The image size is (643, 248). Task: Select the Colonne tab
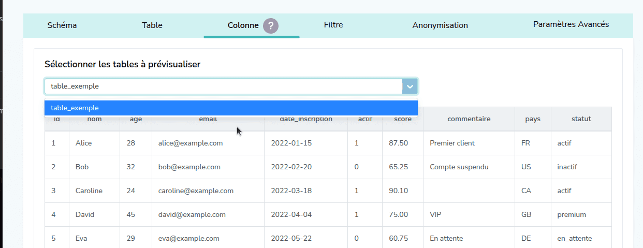point(243,25)
